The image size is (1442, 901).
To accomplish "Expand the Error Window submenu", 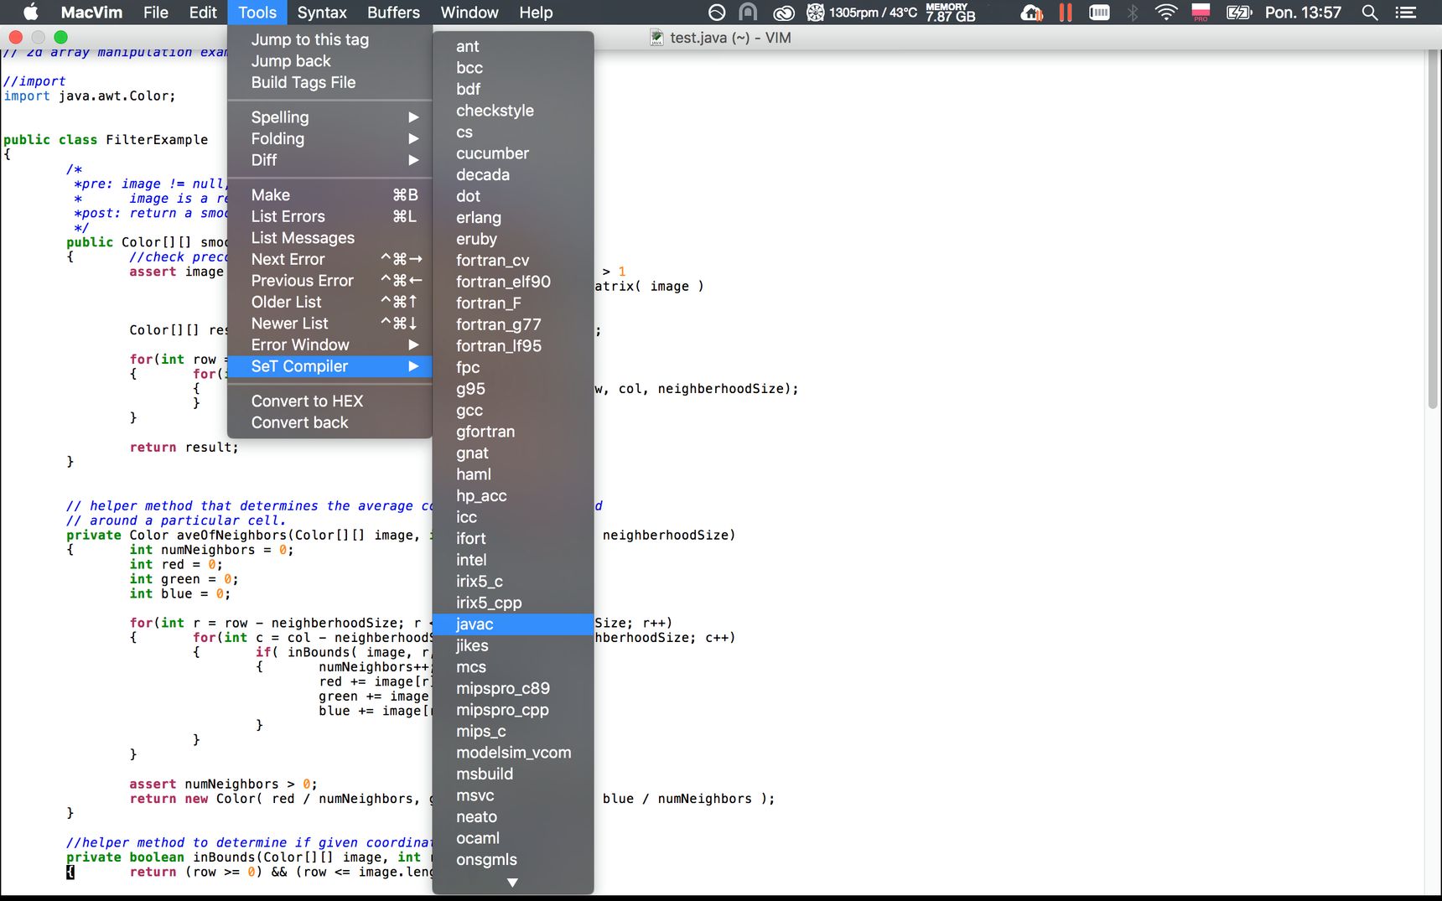I will pos(329,345).
